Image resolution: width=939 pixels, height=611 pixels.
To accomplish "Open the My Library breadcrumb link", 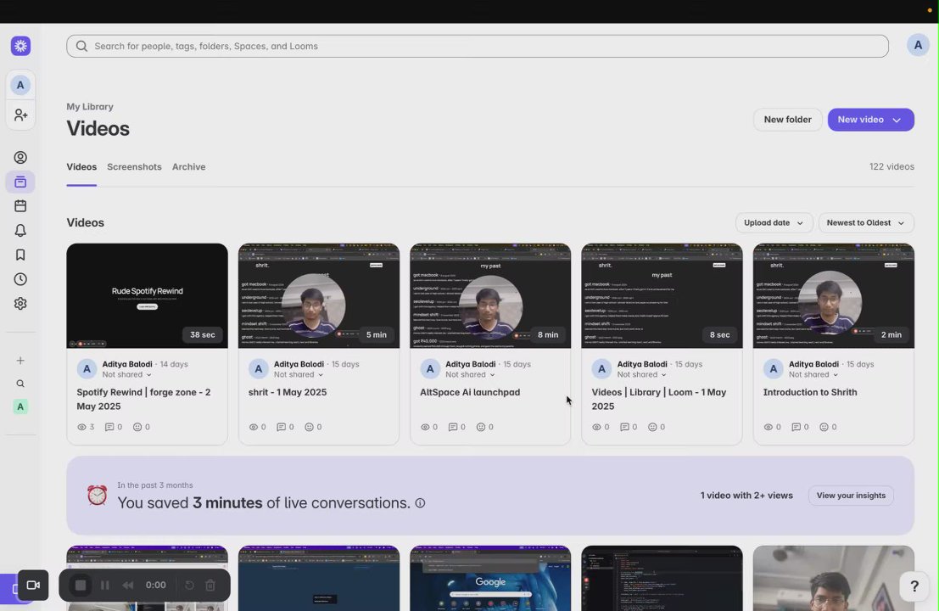I will [90, 107].
